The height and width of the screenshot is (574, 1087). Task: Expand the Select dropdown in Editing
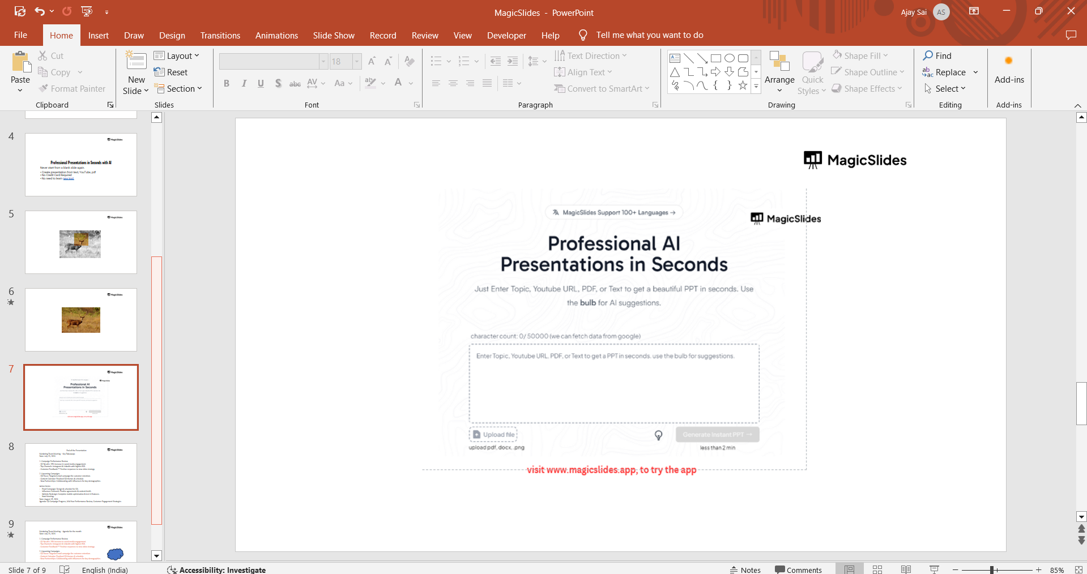point(945,89)
